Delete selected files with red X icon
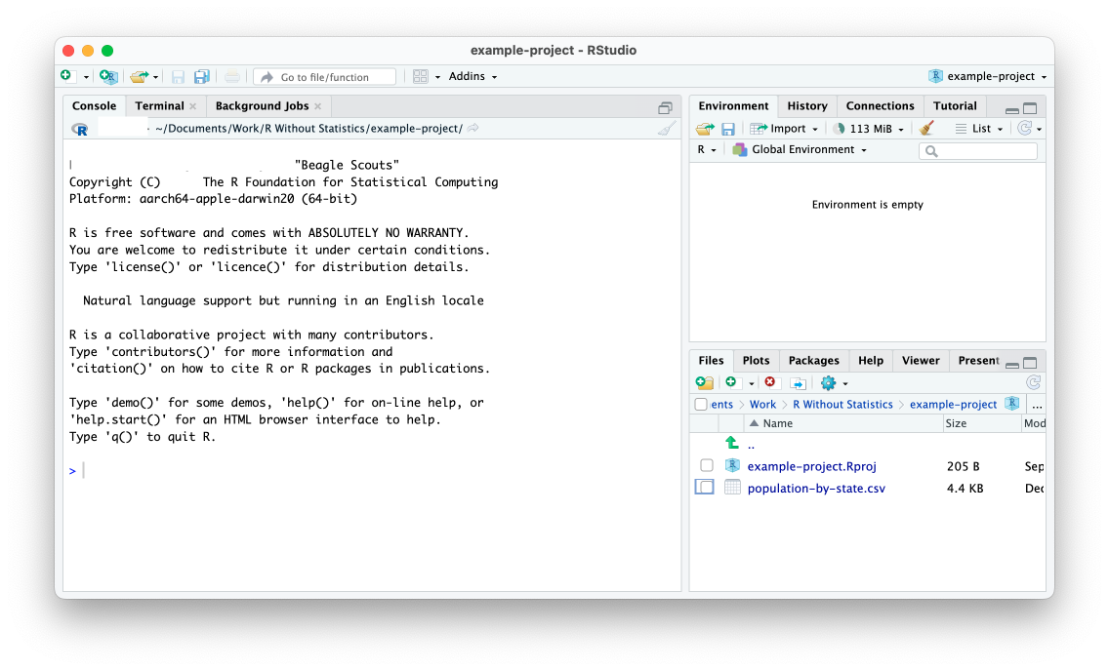The height and width of the screenshot is (671, 1109). pos(770,382)
